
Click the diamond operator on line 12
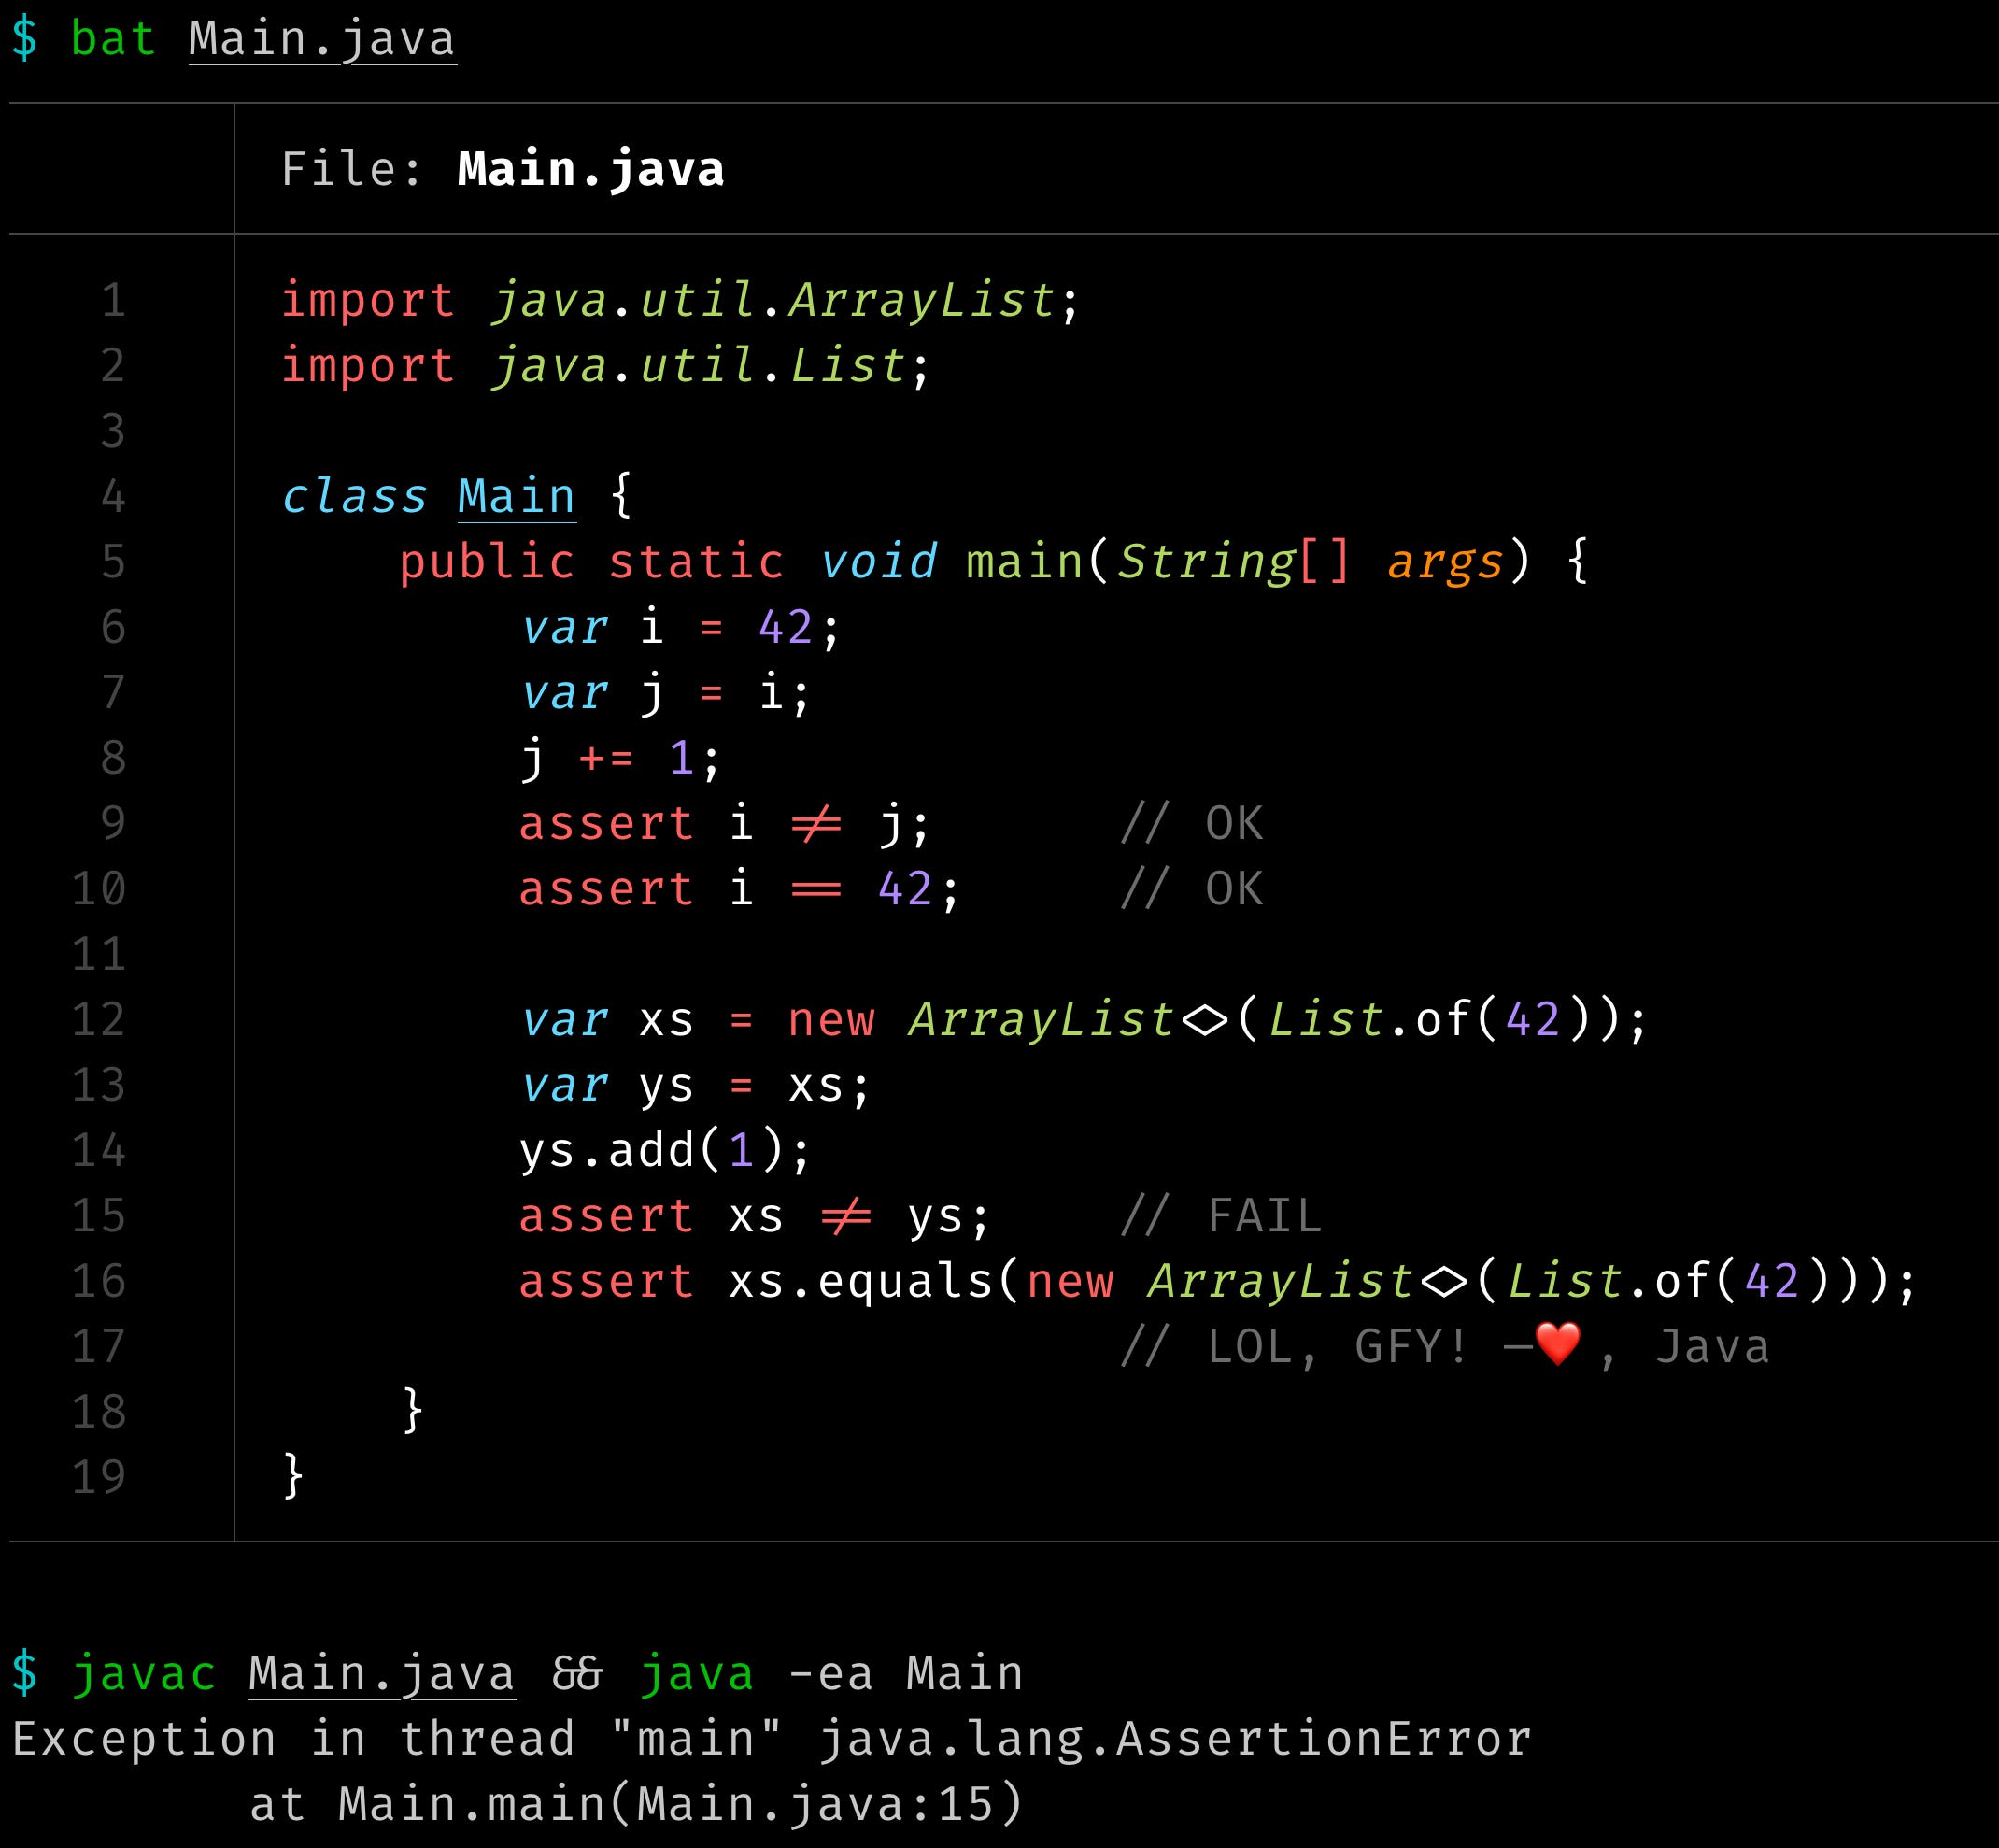tap(1204, 1020)
